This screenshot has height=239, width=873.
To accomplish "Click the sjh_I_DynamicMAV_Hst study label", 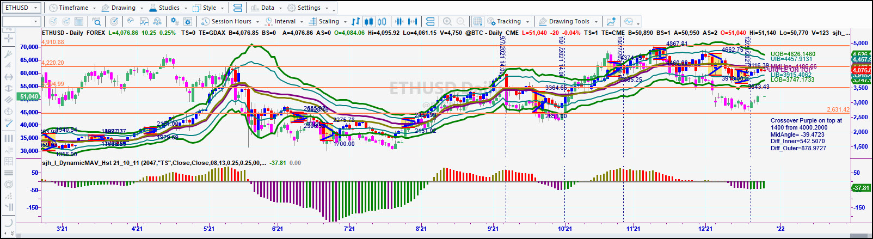I will coord(154,163).
